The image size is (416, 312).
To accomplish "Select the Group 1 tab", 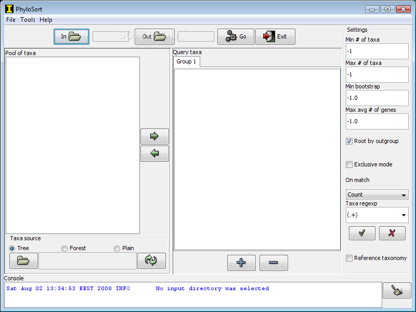I will click(x=186, y=61).
